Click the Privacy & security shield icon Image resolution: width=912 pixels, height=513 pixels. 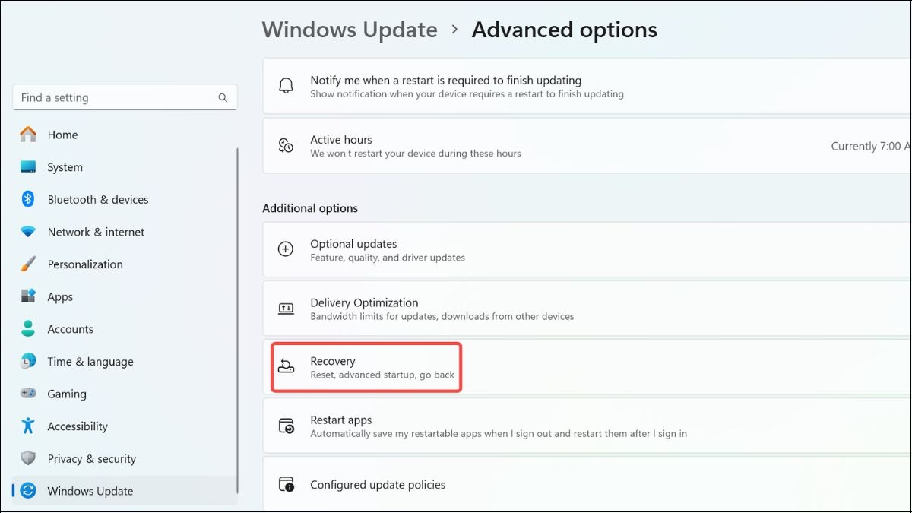(x=28, y=458)
